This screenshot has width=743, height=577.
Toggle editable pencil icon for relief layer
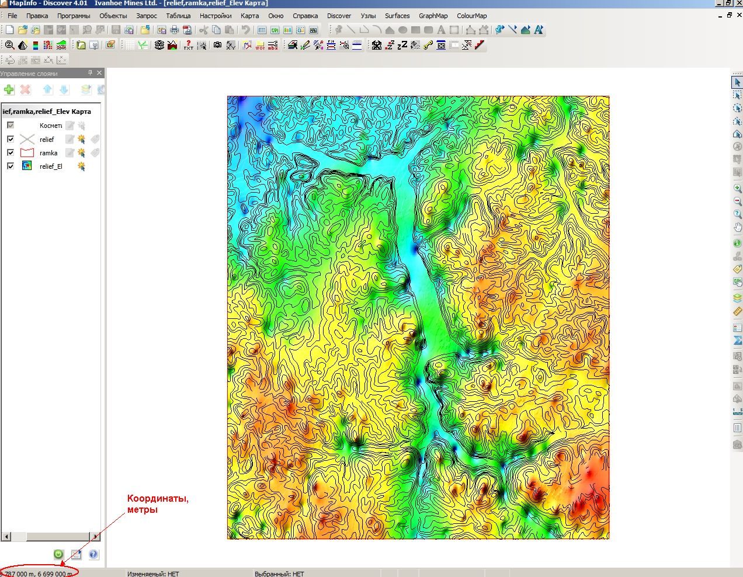pos(70,139)
